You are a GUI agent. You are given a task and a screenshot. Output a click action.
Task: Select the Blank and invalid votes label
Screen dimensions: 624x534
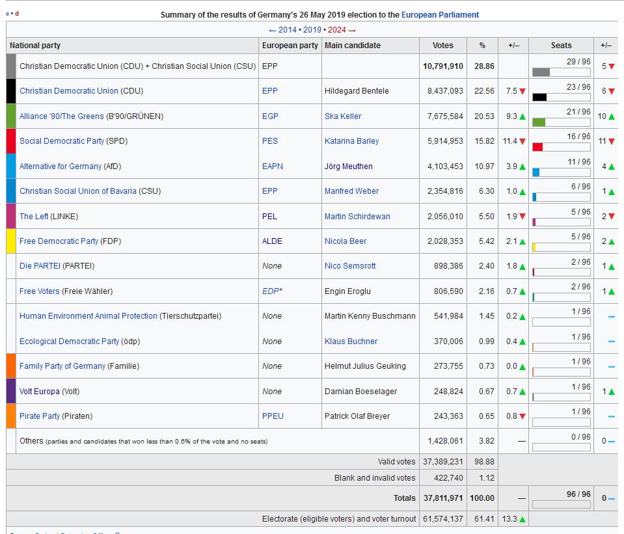tap(375, 478)
